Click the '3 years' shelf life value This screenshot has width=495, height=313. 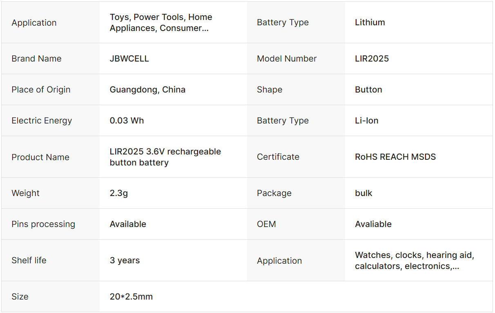[125, 260]
